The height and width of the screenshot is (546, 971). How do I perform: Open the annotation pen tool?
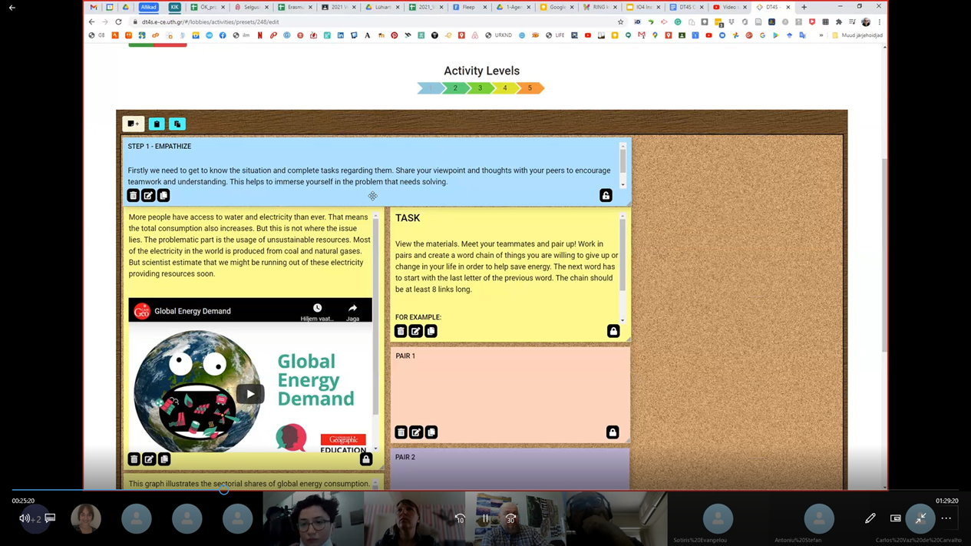(x=870, y=518)
